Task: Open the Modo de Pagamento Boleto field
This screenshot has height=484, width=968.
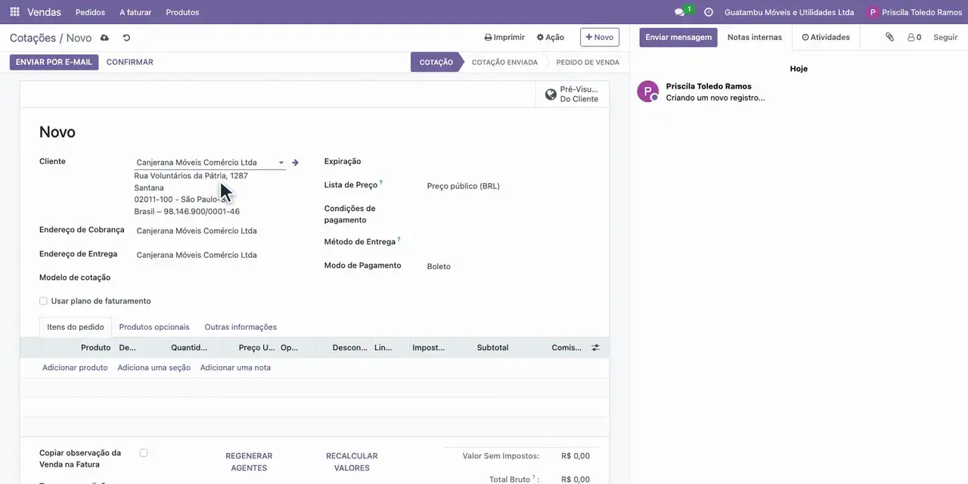Action: point(508,266)
